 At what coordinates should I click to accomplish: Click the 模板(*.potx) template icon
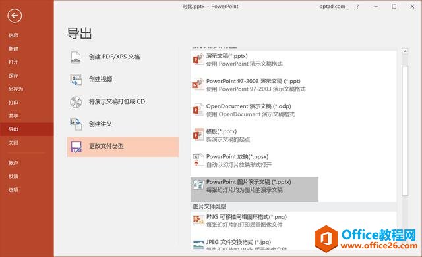tap(198, 134)
